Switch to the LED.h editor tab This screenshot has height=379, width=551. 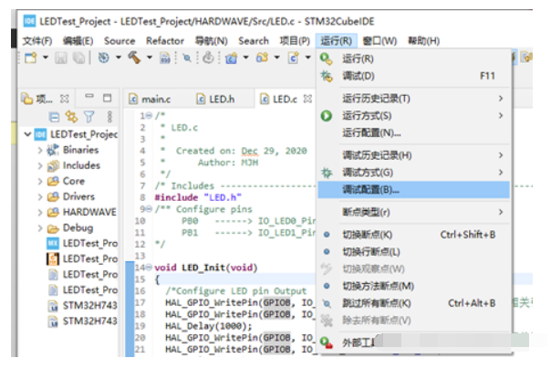pos(216,100)
